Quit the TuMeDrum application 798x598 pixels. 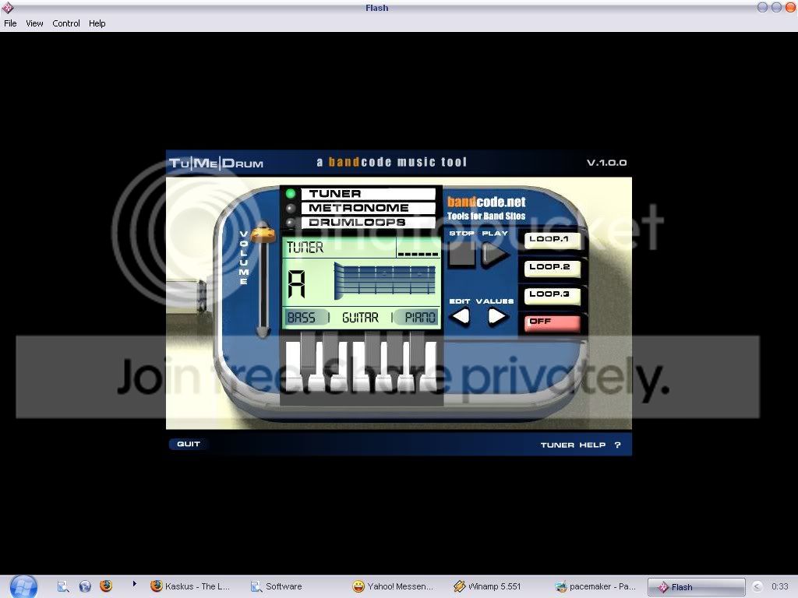coord(189,444)
